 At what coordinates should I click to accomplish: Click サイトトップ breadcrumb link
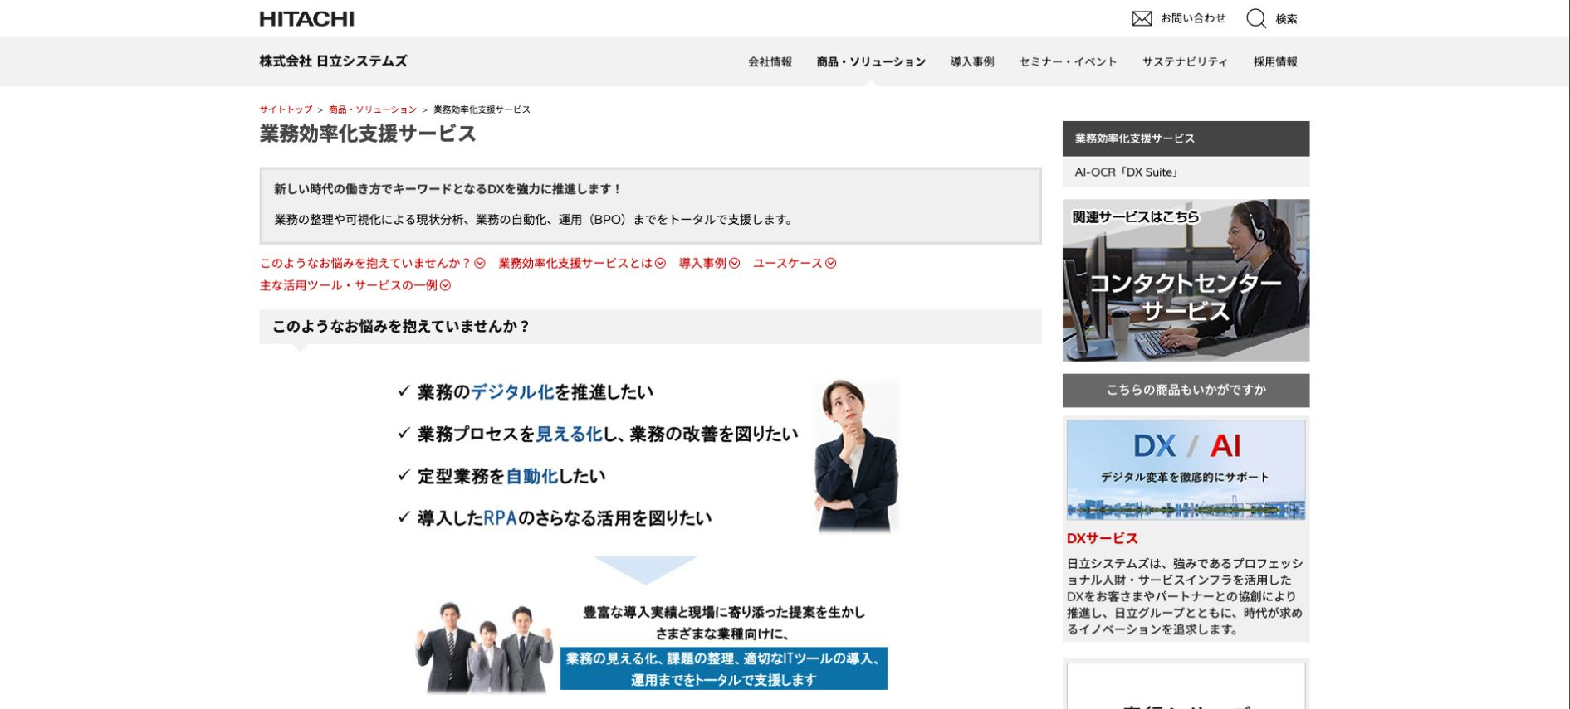(286, 109)
